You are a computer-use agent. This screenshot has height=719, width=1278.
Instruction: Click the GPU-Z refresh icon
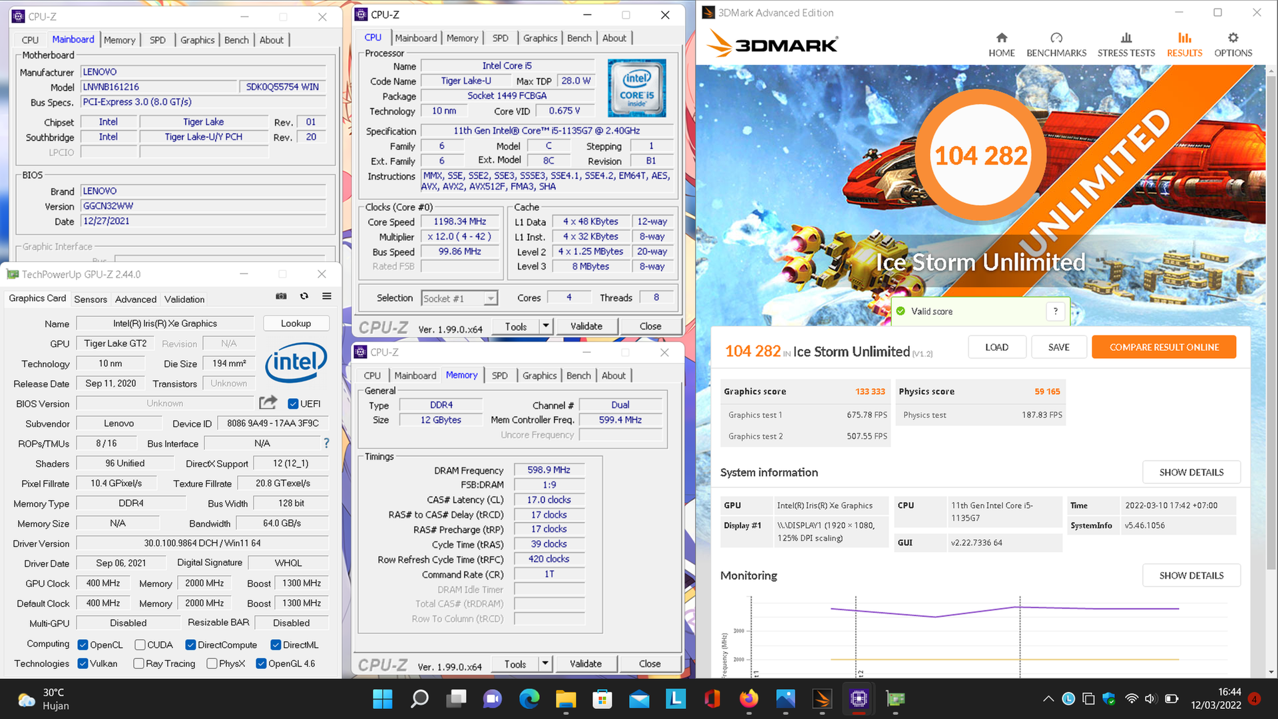click(304, 296)
